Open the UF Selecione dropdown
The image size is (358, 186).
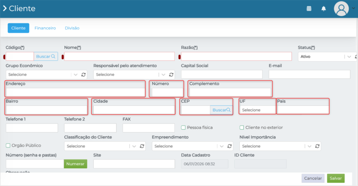[x=258, y=110]
